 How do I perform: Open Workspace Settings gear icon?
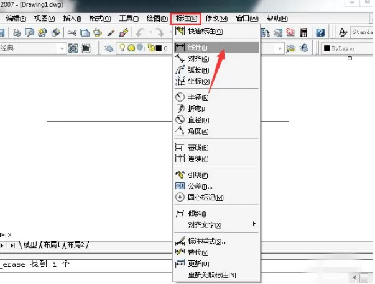[73, 48]
